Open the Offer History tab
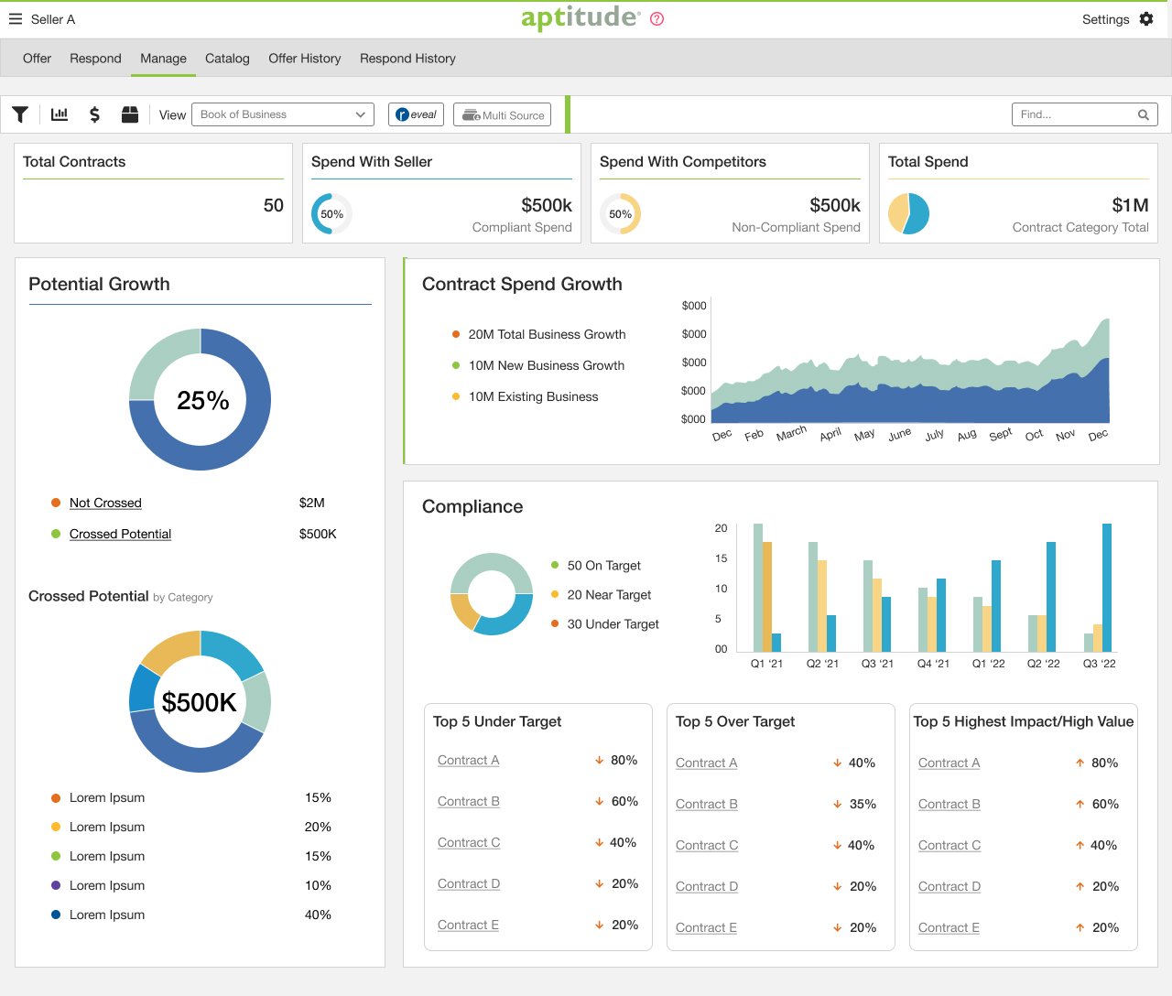Image resolution: width=1172 pixels, height=996 pixels. pos(305,59)
